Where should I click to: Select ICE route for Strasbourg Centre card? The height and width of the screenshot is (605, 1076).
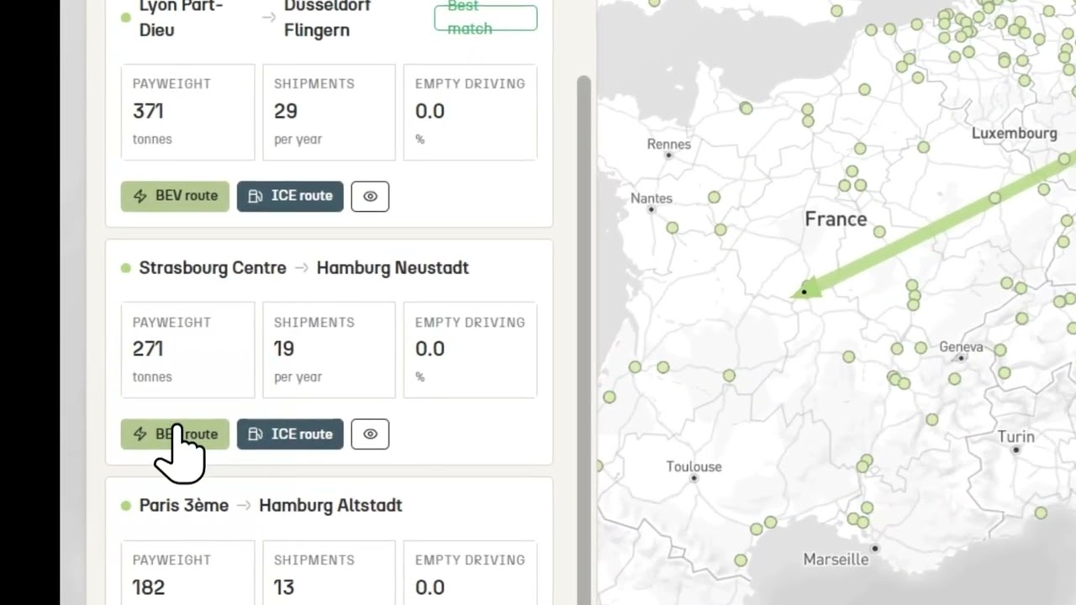pyautogui.click(x=290, y=434)
